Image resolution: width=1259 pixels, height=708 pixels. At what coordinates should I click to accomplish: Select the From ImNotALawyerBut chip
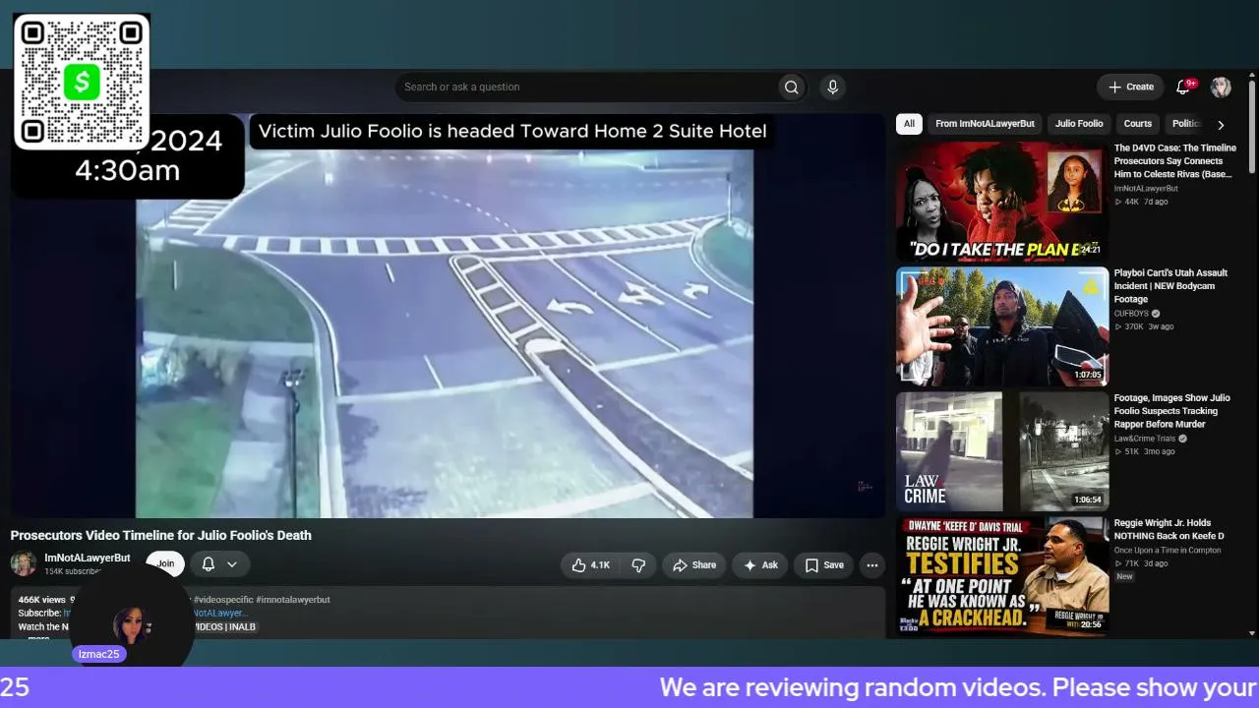coord(985,124)
